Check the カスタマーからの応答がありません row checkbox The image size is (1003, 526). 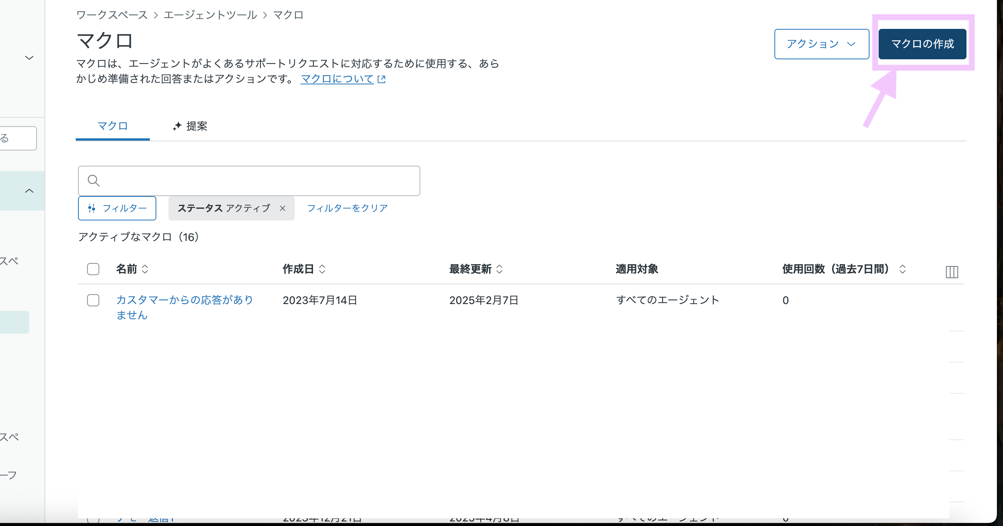click(93, 300)
